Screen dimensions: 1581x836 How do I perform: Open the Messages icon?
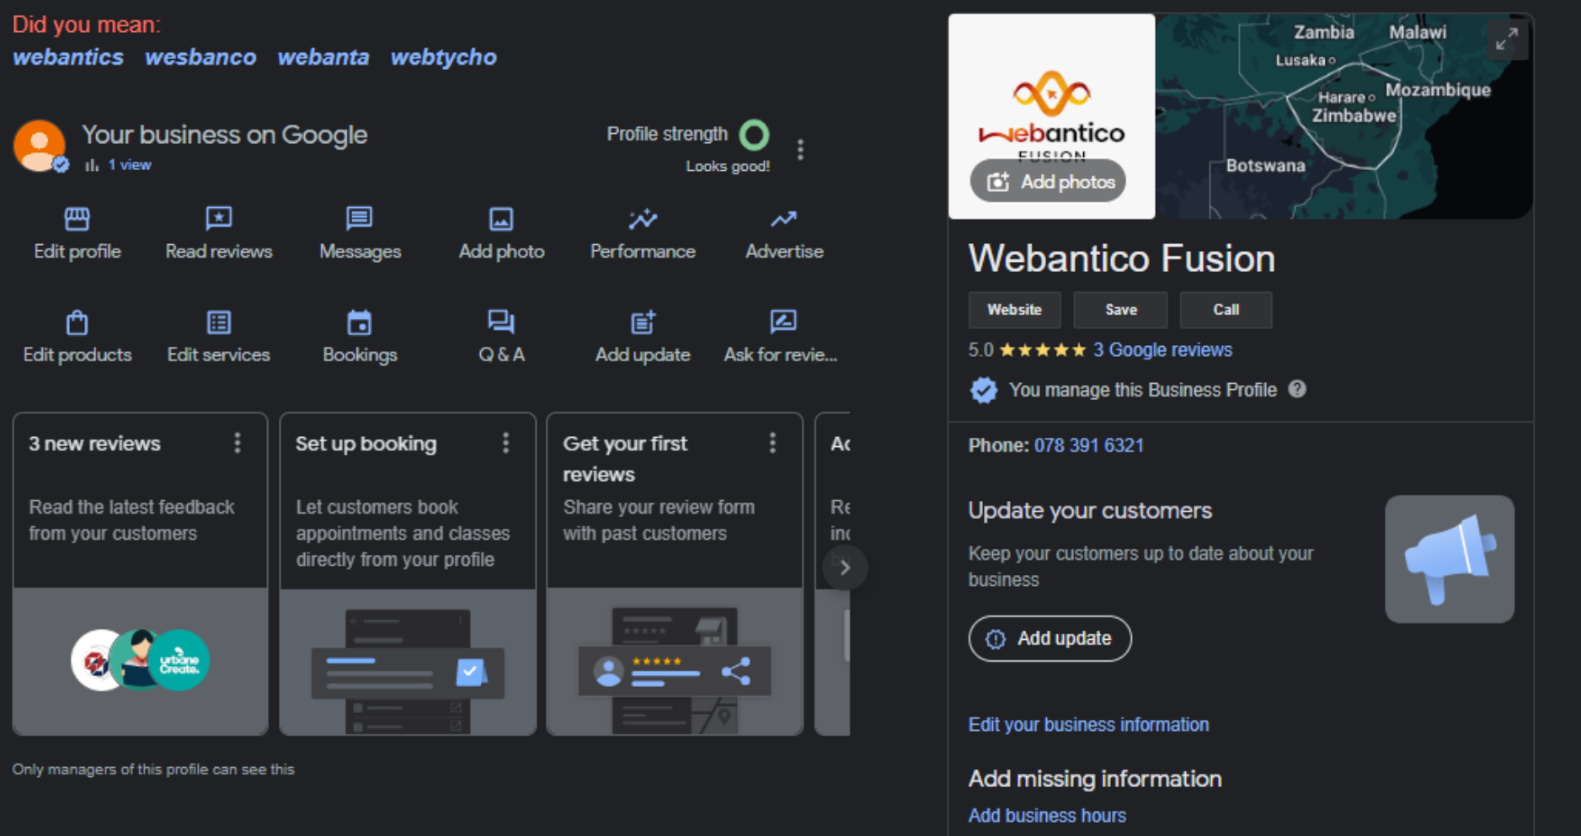pos(360,220)
